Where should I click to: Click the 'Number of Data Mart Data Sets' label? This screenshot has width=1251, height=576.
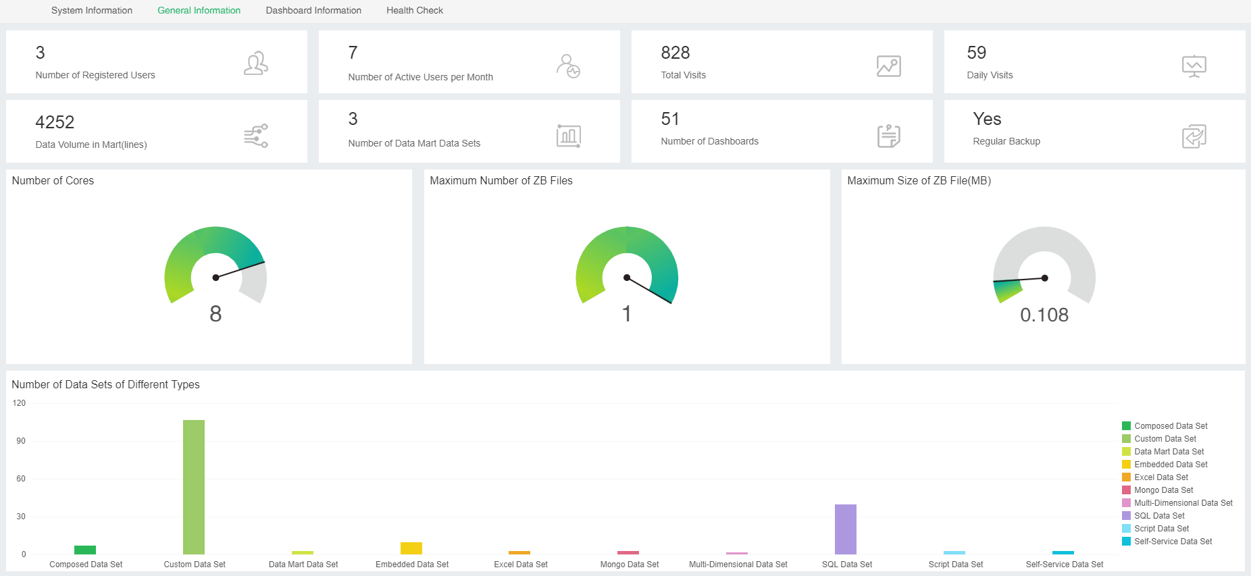[x=414, y=143]
